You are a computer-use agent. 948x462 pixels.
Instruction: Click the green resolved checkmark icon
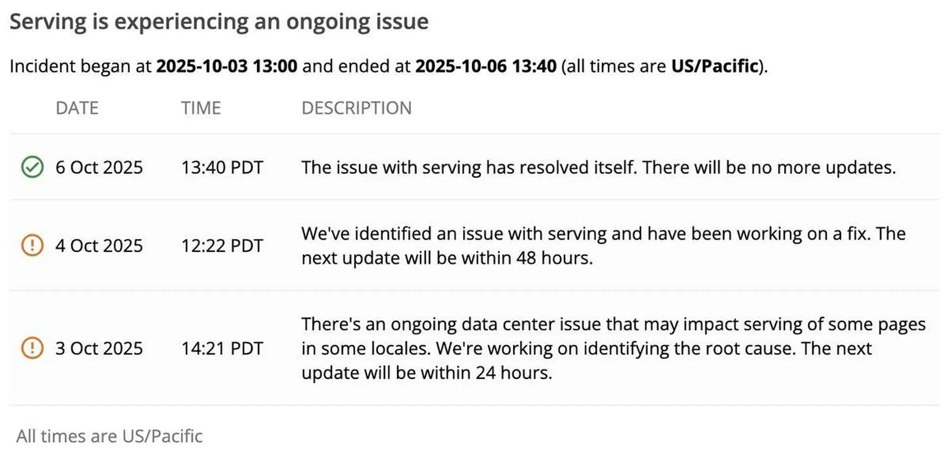tap(32, 167)
